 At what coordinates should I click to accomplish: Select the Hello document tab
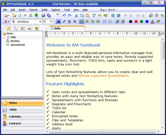(66, 28)
